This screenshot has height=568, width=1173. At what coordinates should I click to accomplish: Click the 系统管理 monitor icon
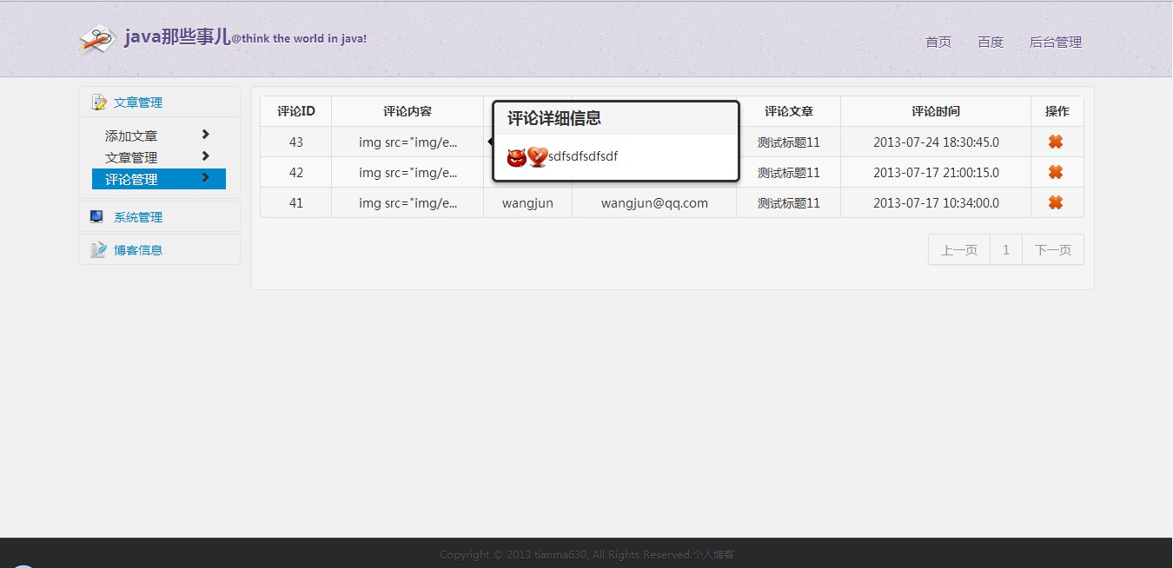point(97,216)
